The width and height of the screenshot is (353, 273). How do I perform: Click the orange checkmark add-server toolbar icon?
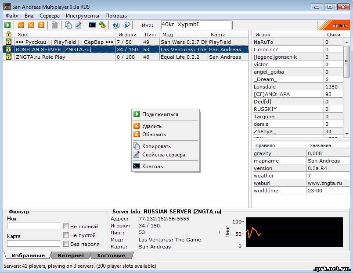click(x=21, y=25)
